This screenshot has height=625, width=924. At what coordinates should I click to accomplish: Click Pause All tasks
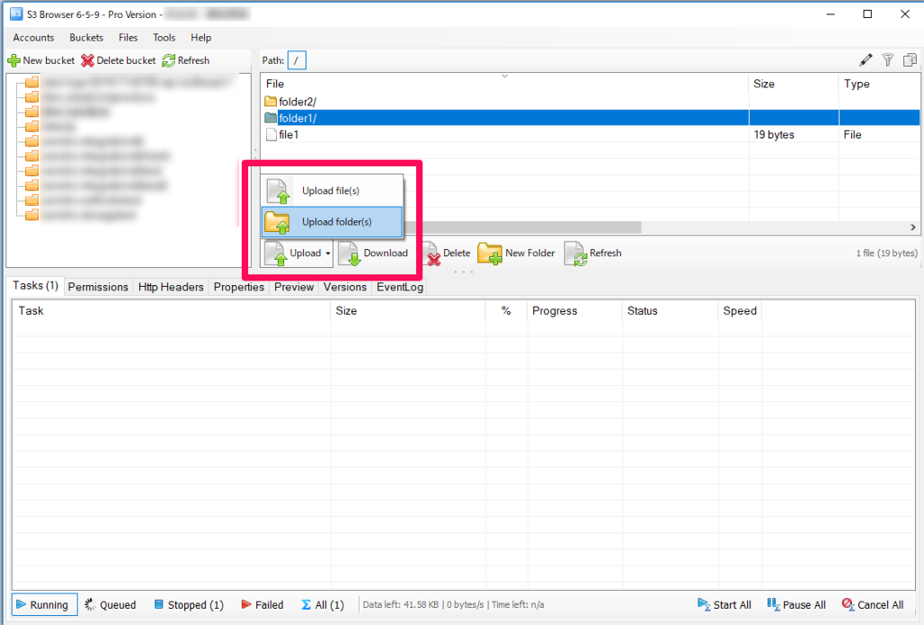point(796,604)
